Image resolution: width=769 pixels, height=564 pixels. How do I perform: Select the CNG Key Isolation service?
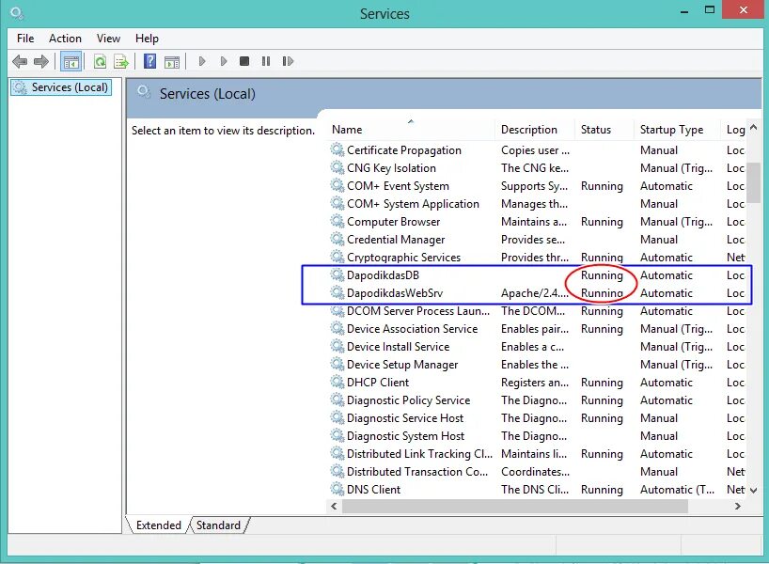coord(537,167)
